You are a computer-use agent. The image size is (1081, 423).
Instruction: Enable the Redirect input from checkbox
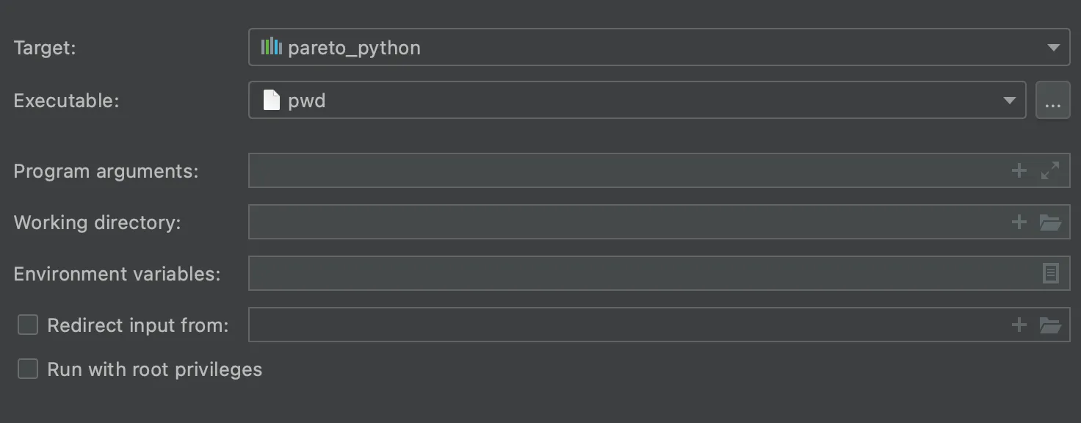point(28,325)
